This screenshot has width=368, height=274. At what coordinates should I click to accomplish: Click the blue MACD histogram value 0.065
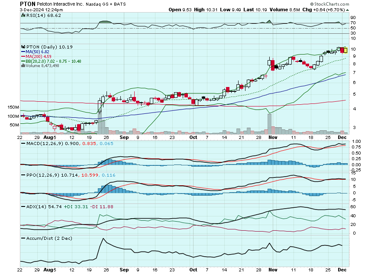pos(107,143)
